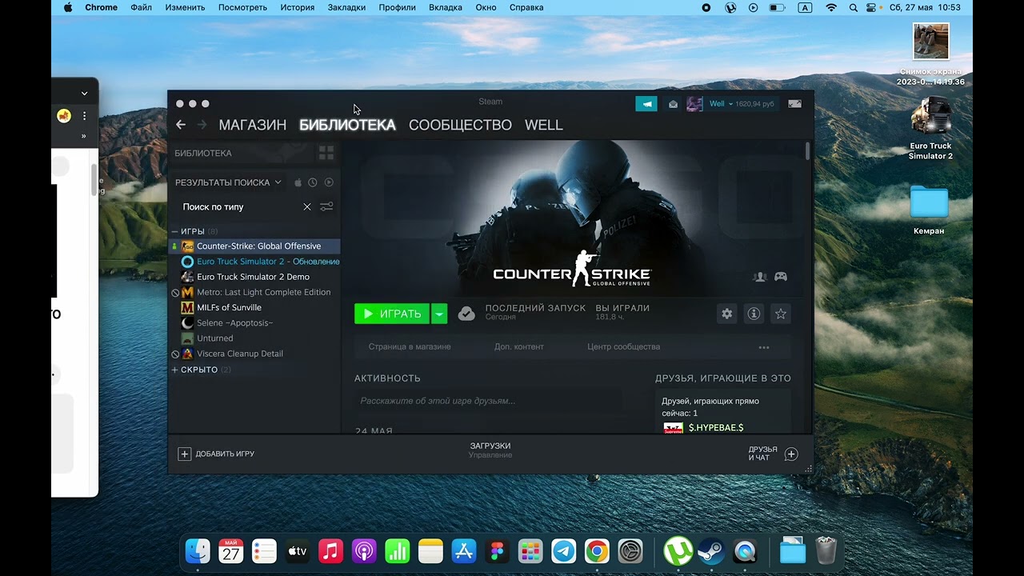Open game settings gear icon
Viewport: 1024px width, 576px height.
pos(726,314)
